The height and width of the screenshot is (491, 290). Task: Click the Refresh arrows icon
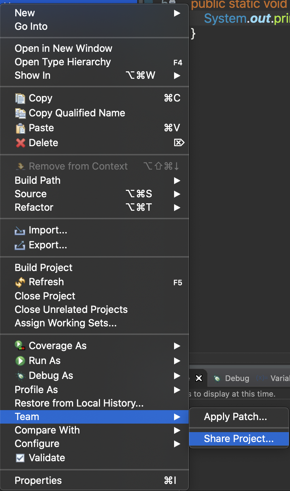[20, 282]
